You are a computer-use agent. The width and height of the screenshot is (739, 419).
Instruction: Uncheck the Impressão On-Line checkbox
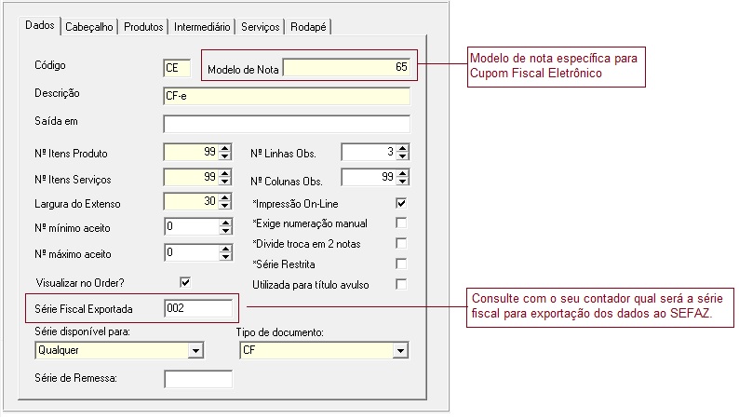(401, 203)
